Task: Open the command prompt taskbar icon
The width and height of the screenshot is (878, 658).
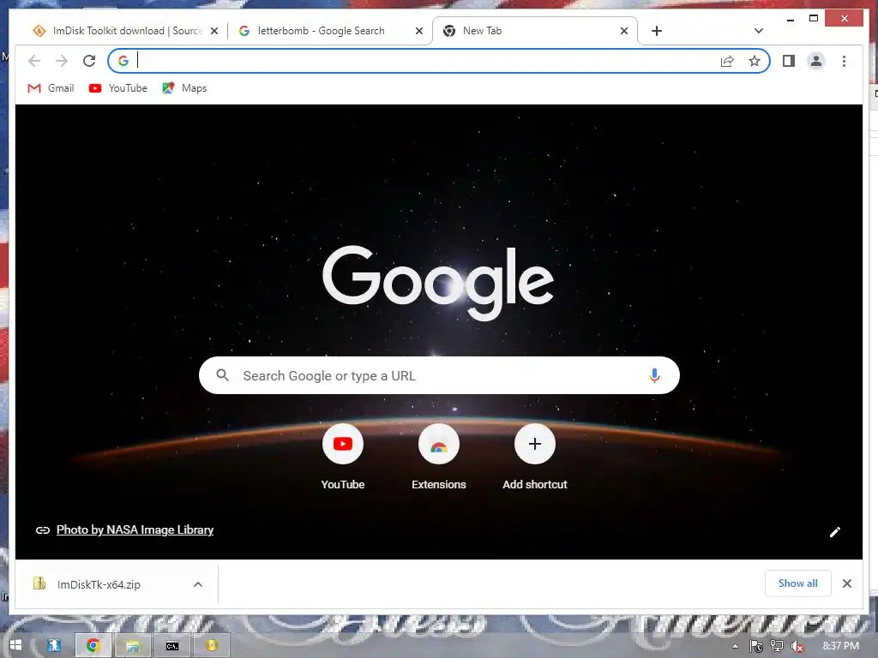Action: [x=172, y=646]
